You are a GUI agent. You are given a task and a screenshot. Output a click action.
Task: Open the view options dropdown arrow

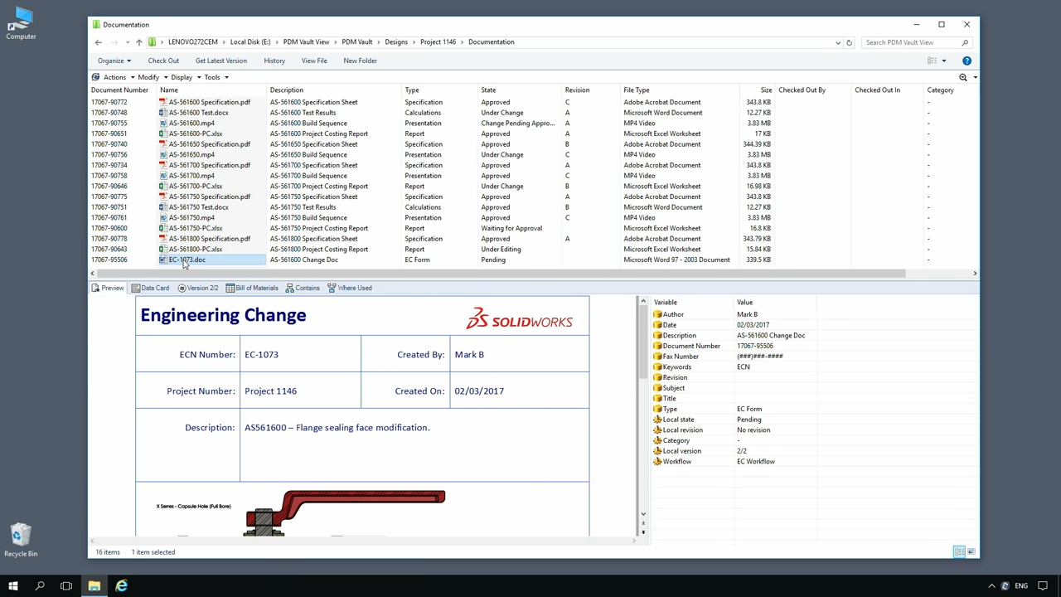point(943,61)
